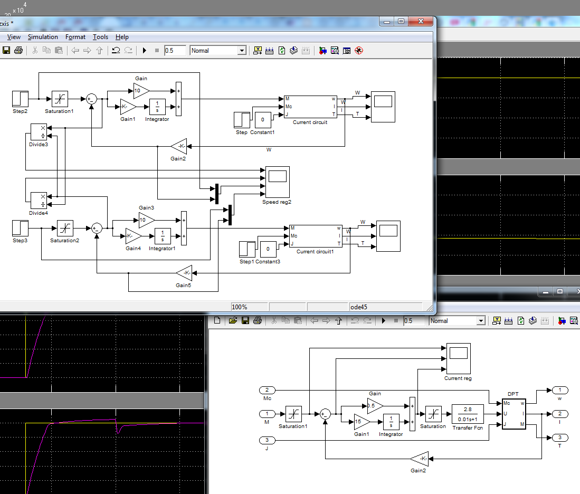Click Undo icon in upper toolbar
Screen dimensions: 580x494
point(116,51)
